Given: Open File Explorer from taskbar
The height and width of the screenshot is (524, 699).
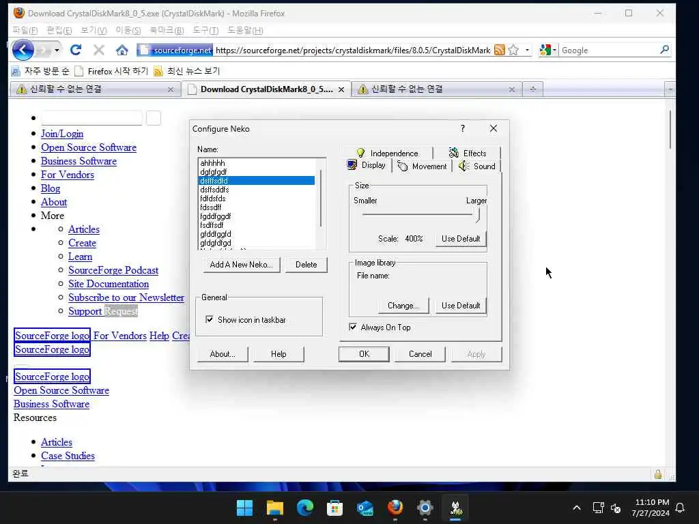Looking at the screenshot, I should pos(274,508).
